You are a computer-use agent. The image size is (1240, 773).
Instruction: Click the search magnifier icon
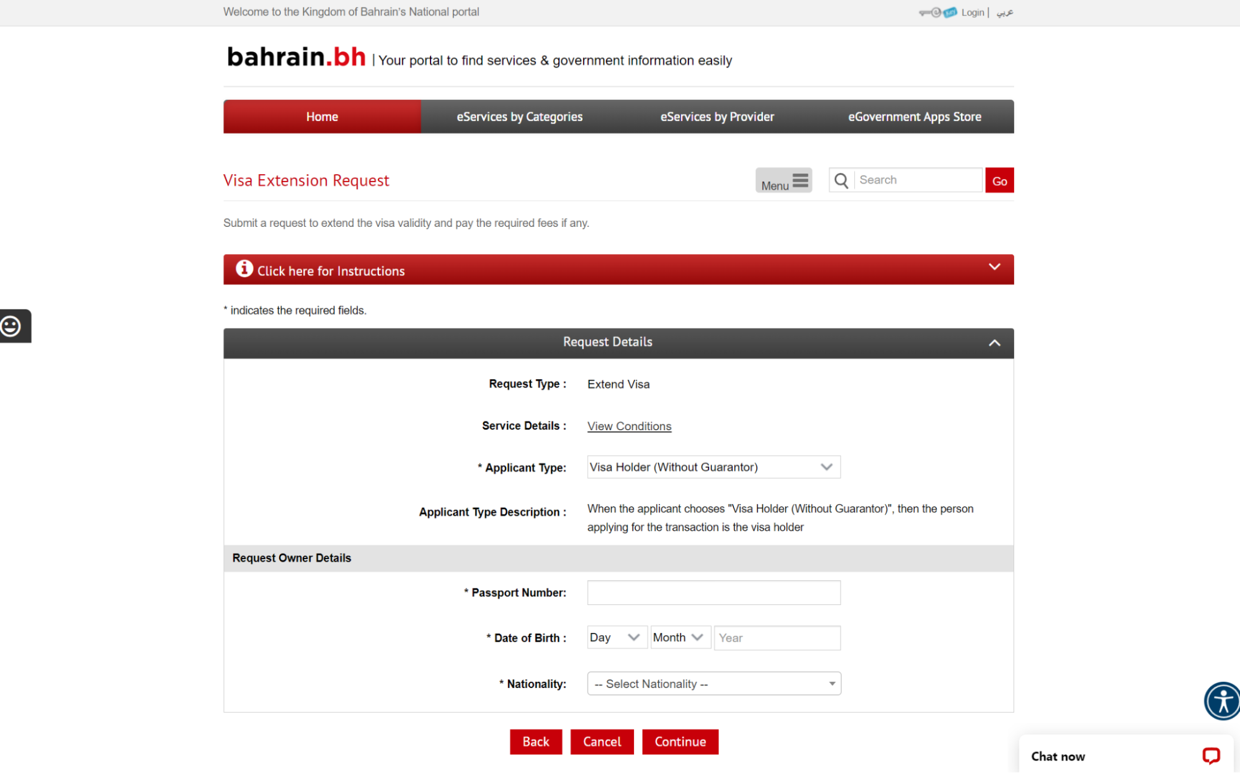click(841, 180)
